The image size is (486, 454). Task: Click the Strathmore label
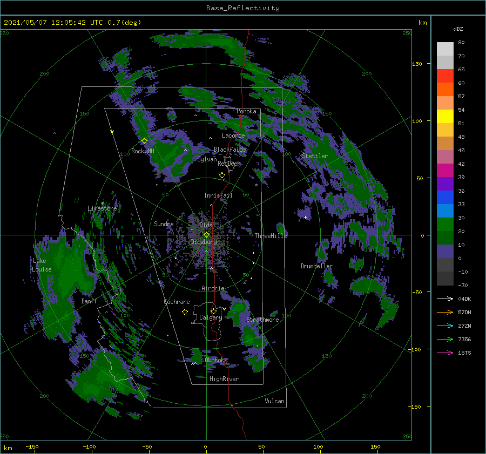[262, 320]
